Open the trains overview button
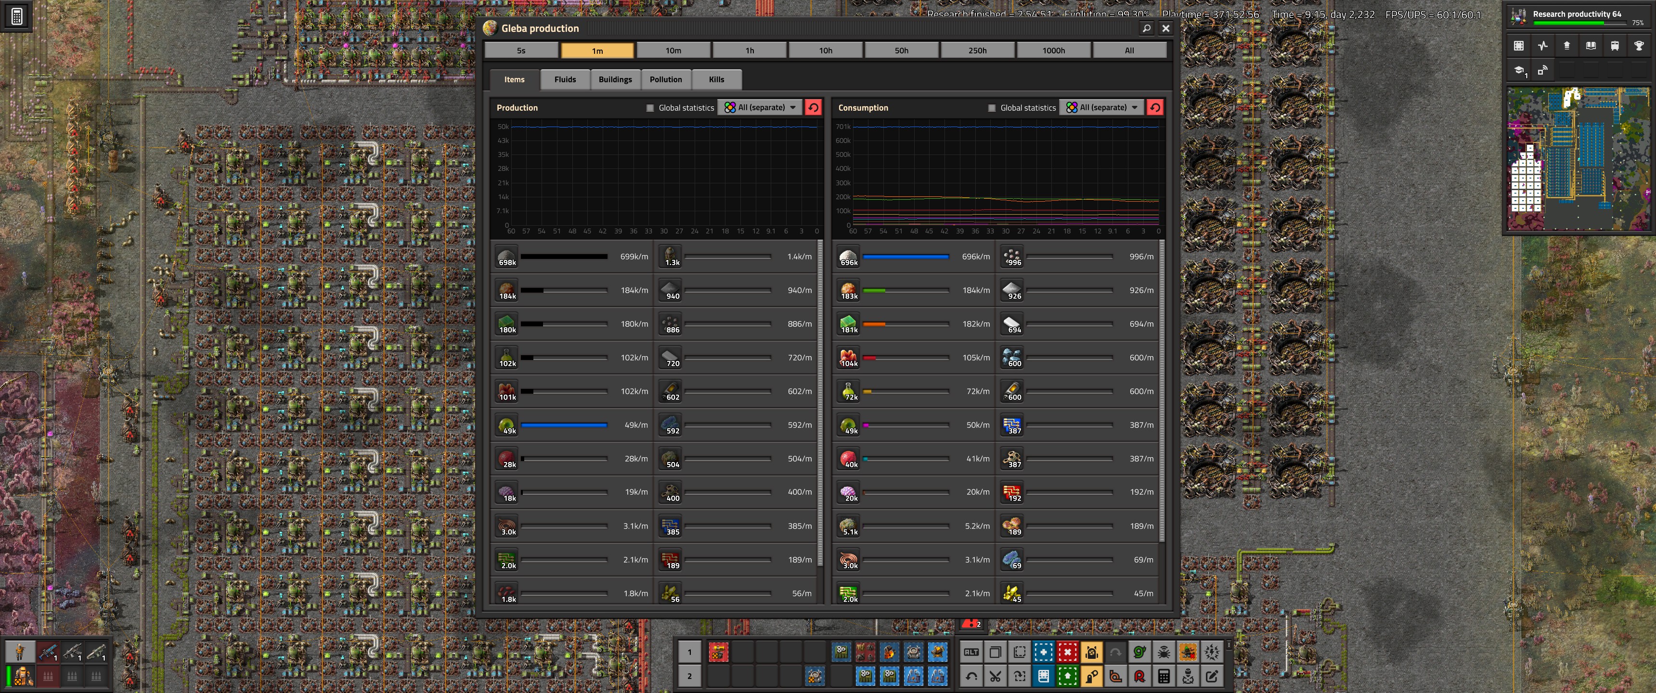 tap(1614, 46)
